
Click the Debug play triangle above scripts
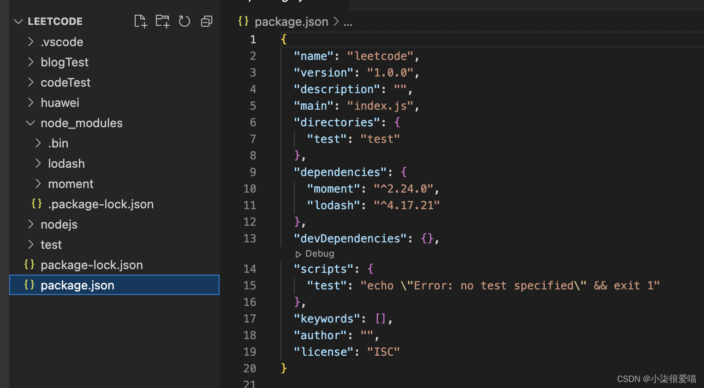(x=298, y=254)
